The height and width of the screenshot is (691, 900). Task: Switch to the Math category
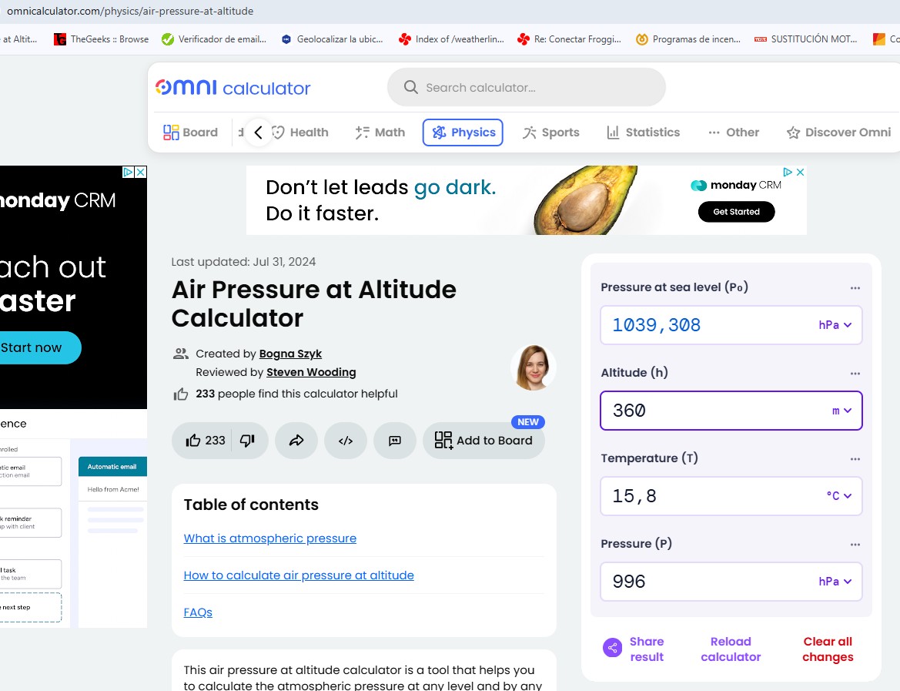point(380,132)
